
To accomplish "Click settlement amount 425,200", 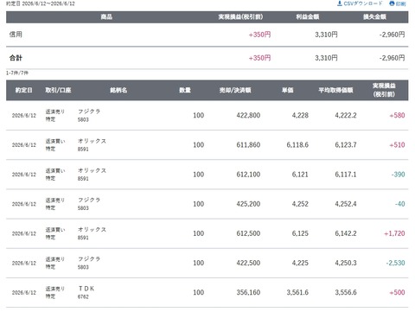I will pyautogui.click(x=248, y=204).
